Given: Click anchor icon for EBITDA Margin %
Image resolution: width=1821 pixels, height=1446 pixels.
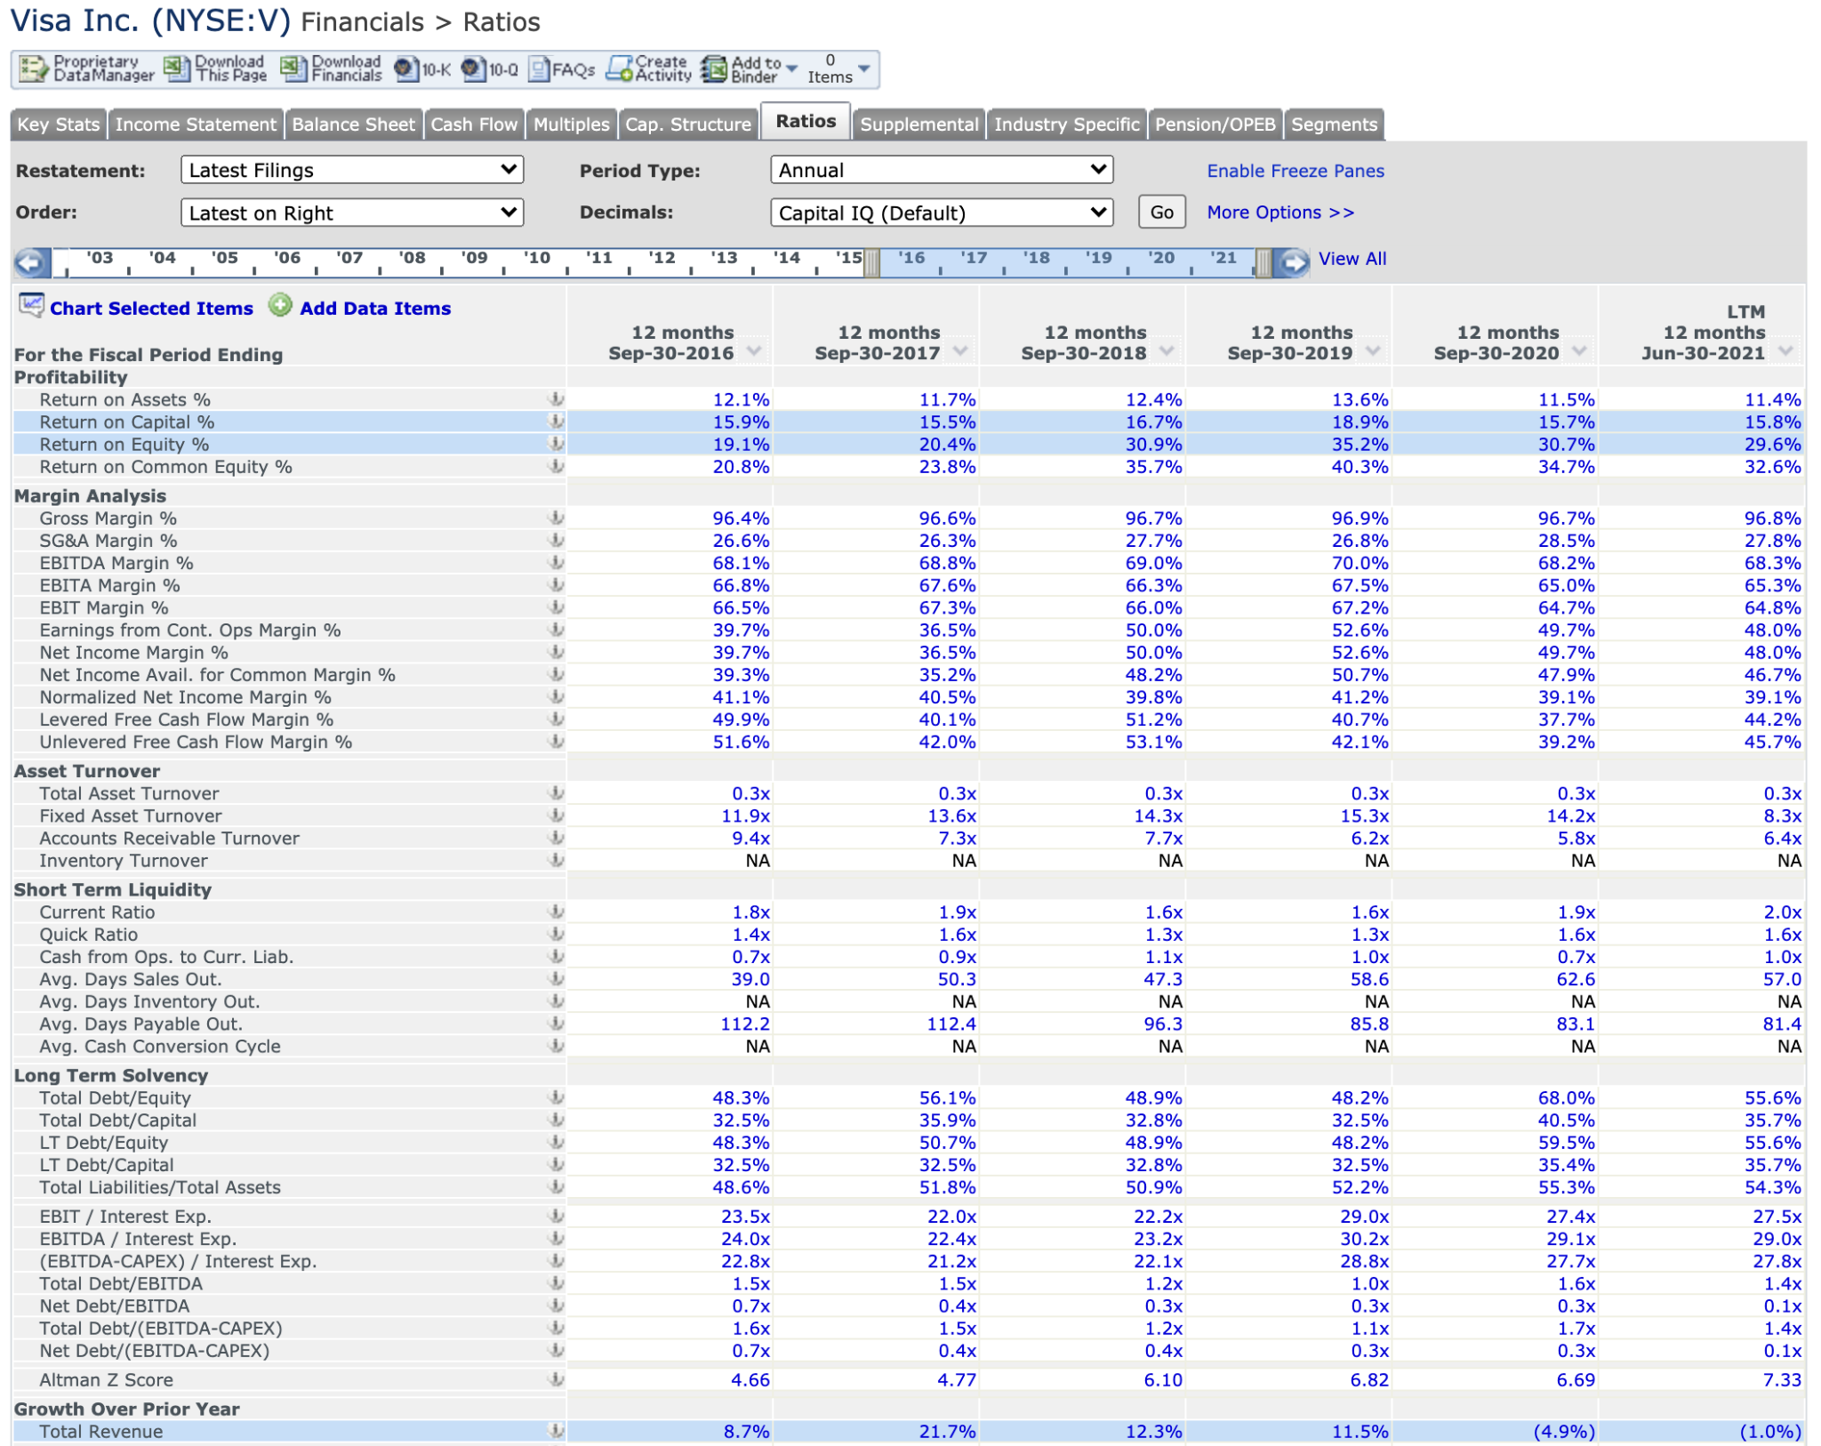Looking at the screenshot, I should tap(556, 563).
